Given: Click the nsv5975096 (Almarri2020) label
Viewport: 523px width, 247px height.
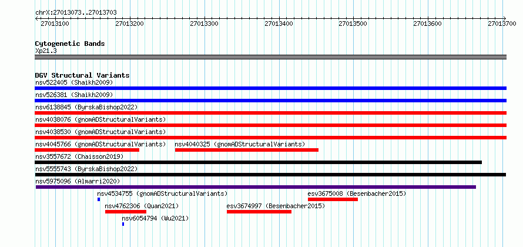Looking at the screenshot, I should [x=78, y=181].
